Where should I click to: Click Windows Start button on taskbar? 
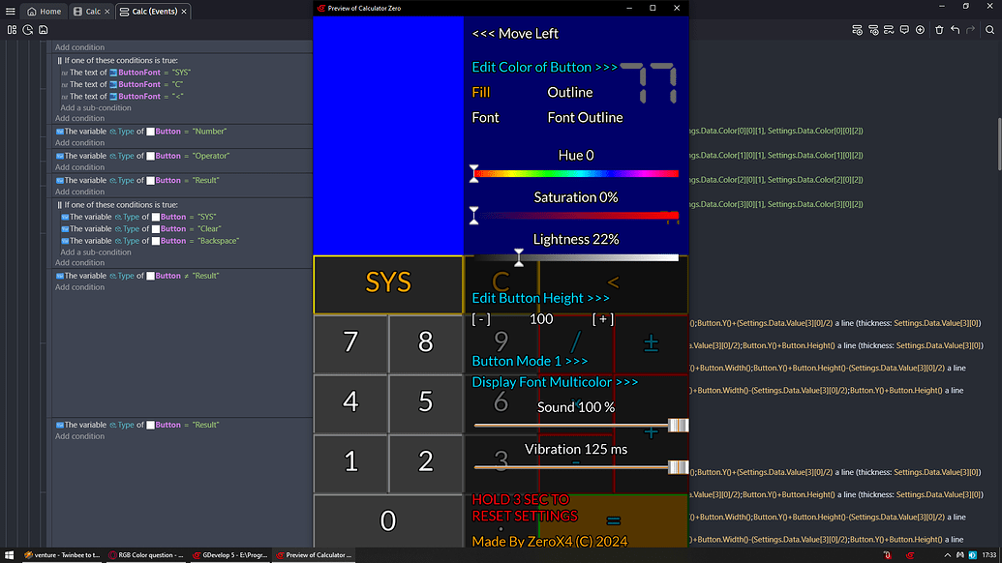coord(9,555)
